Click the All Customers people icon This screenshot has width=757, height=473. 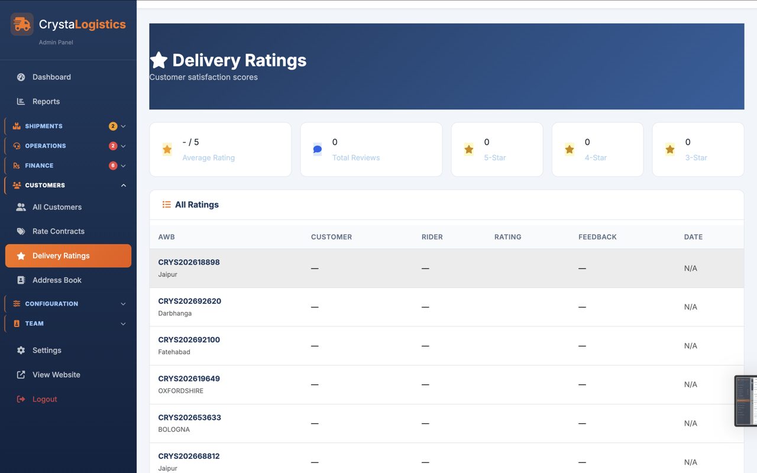point(21,207)
